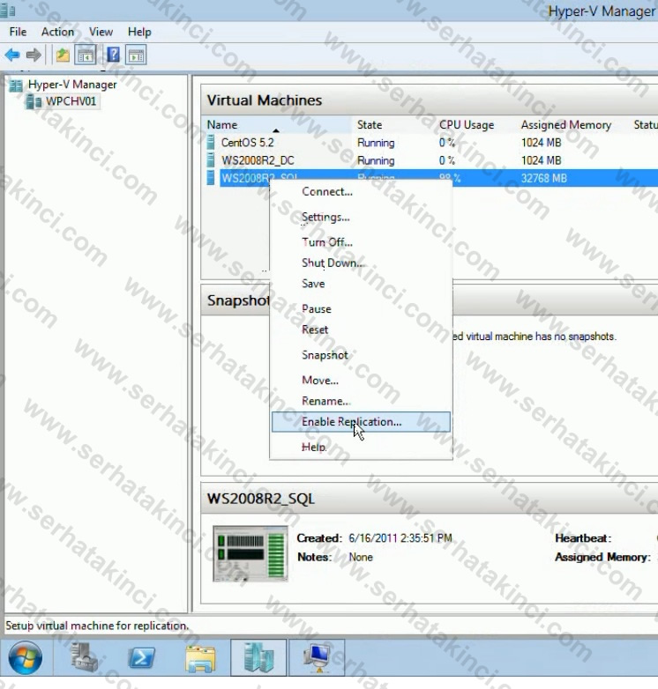Click the Back arrow toolbar icon

(12, 56)
